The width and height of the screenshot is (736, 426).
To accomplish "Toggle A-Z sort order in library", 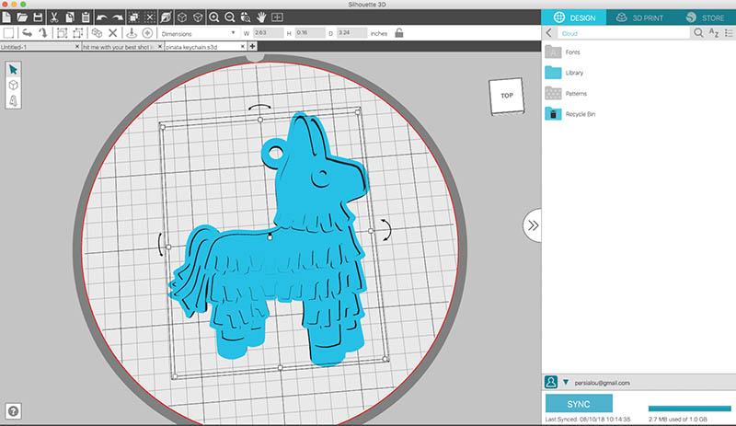I will (x=713, y=32).
